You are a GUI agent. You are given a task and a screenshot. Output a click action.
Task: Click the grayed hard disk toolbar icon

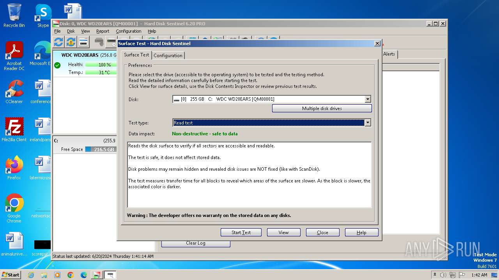tap(99, 42)
